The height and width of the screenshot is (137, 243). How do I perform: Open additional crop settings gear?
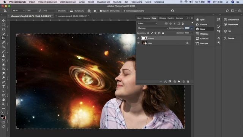coord(95,11)
